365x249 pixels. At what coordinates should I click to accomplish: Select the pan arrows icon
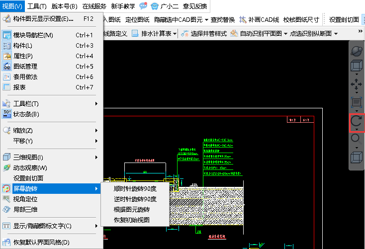click(357, 84)
